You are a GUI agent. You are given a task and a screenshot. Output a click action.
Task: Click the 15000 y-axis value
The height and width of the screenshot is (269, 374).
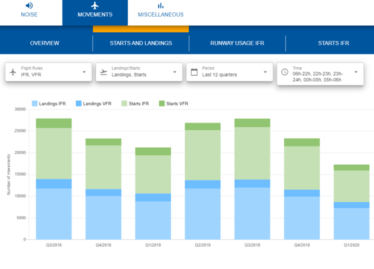[20, 174]
